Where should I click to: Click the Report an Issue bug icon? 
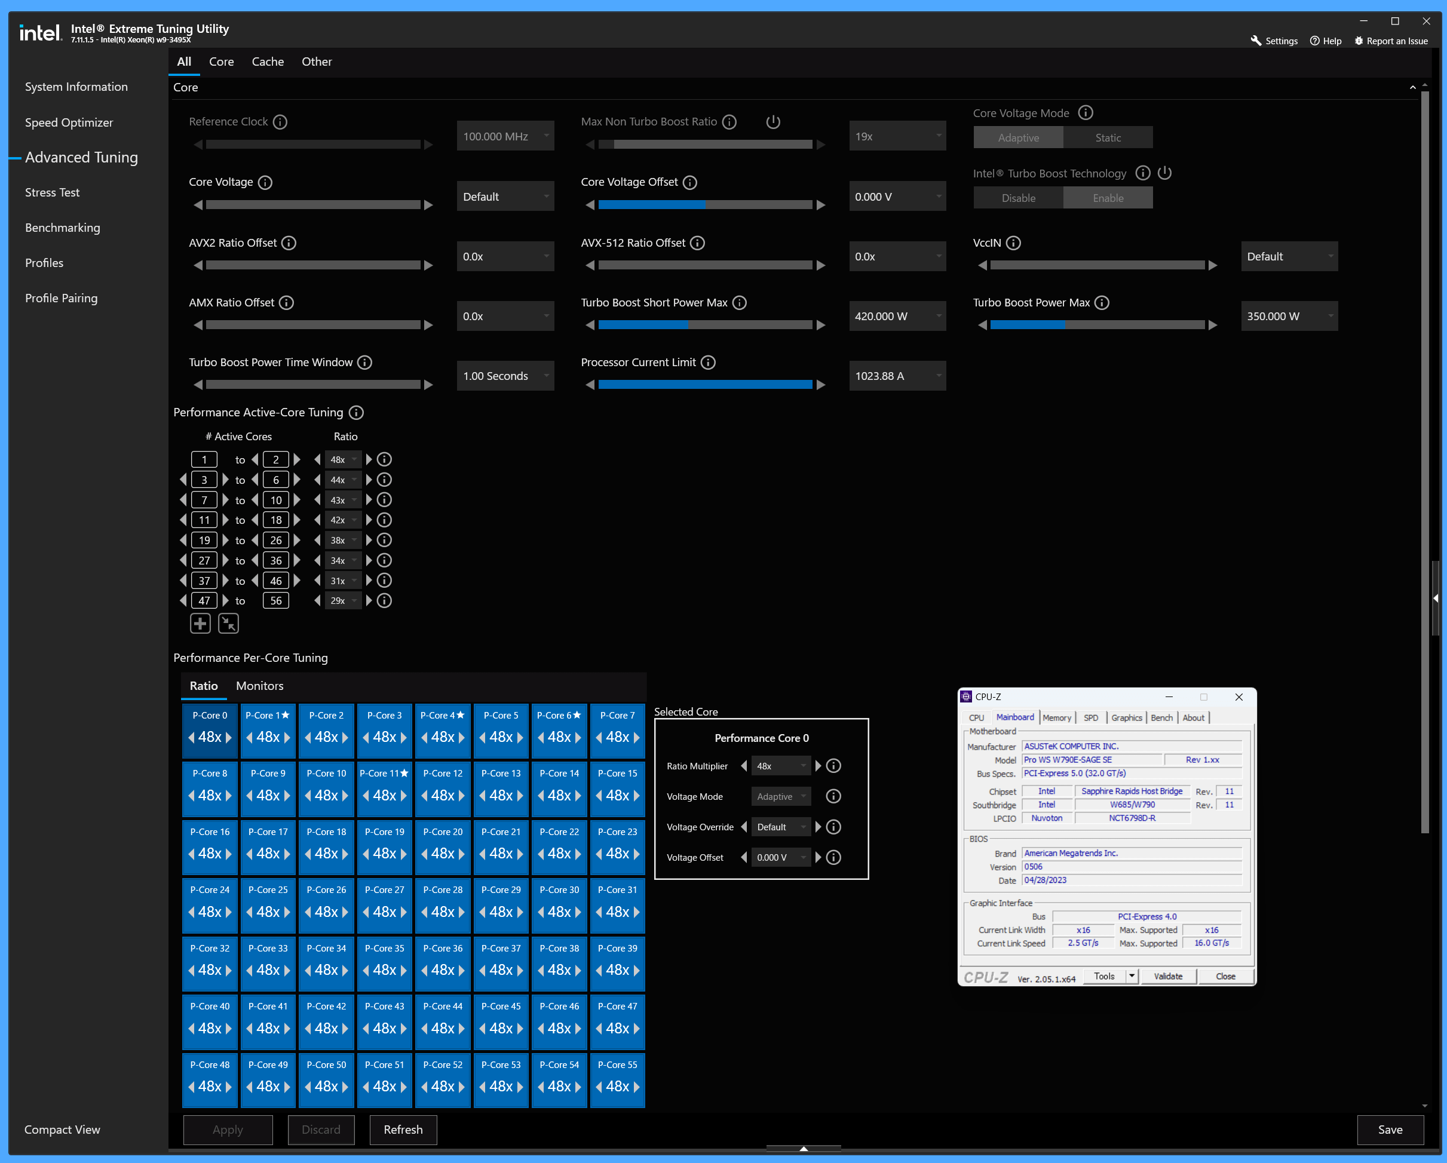pos(1359,41)
